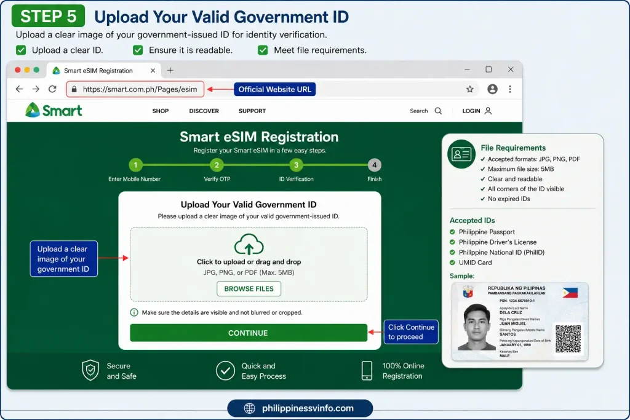The height and width of the screenshot is (420, 630).
Task: Open the DISCOVER menu
Action: pos(204,111)
